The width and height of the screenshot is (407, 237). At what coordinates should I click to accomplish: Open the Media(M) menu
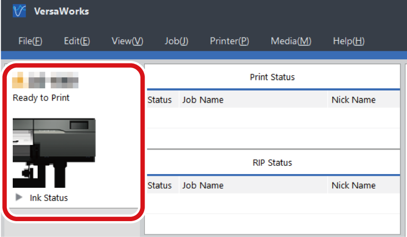click(291, 41)
